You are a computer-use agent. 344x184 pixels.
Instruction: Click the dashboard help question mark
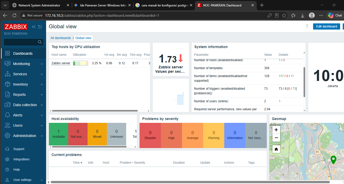pos(307,26)
